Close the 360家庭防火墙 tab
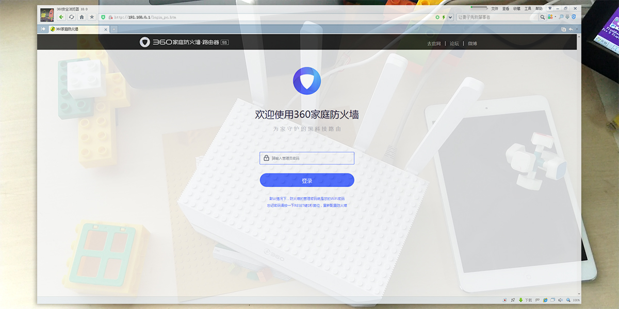The width and height of the screenshot is (619, 309). (106, 29)
